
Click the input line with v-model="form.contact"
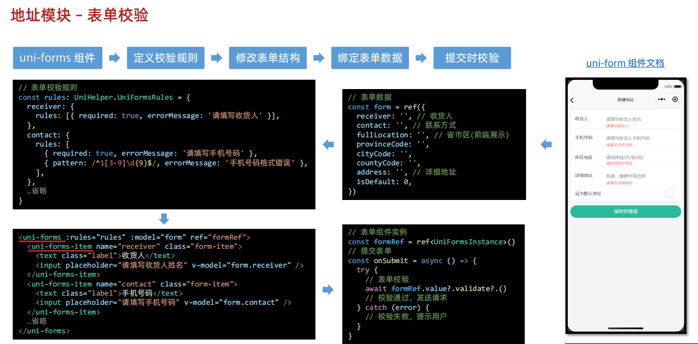[x=163, y=302]
